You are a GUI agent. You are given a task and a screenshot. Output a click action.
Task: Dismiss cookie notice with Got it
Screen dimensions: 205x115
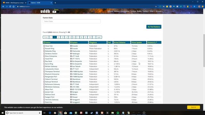pos(193,107)
